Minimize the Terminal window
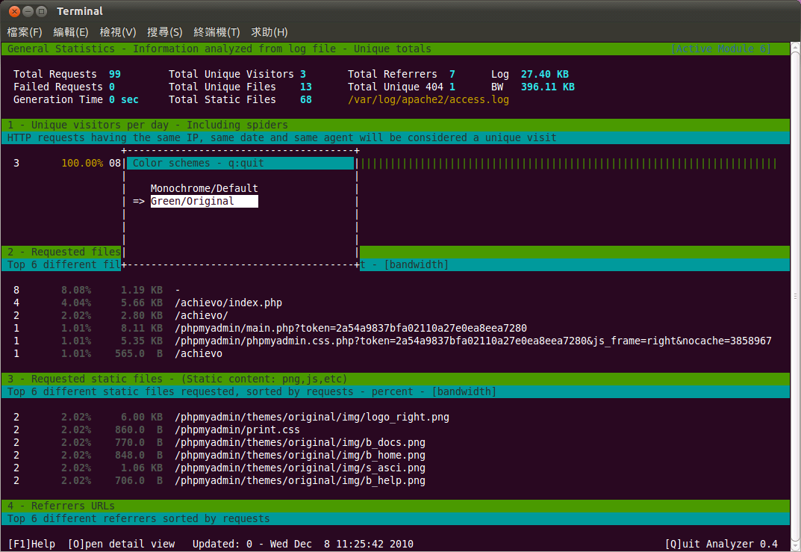The width and height of the screenshot is (801, 552). point(28,11)
